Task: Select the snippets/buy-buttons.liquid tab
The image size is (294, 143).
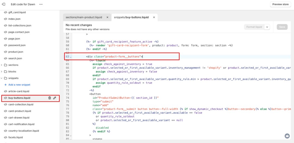Action: tap(131, 17)
